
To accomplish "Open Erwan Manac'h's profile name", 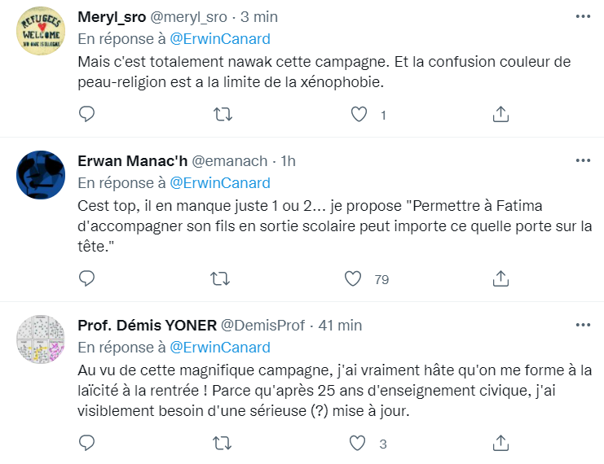I will click(130, 161).
